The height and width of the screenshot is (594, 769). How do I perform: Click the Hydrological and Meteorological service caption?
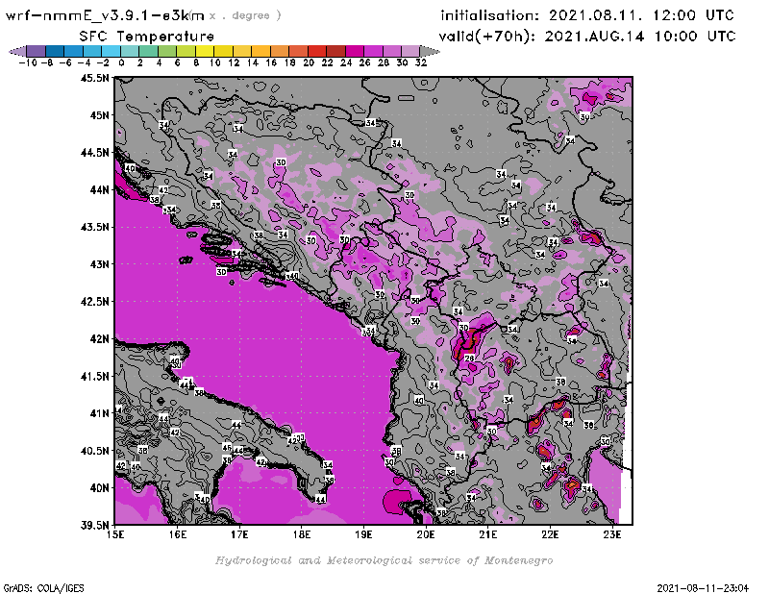(x=383, y=560)
